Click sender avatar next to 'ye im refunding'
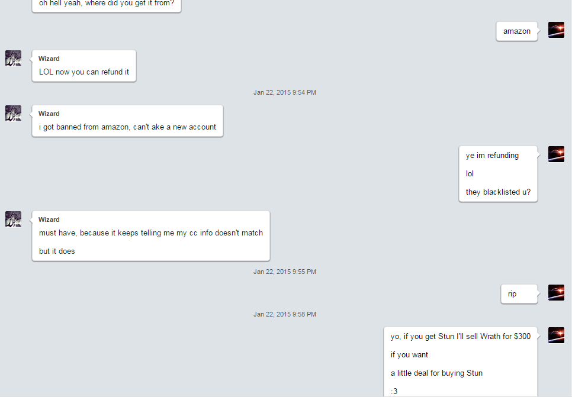Screen dimensions: 572x397 click(x=556, y=154)
